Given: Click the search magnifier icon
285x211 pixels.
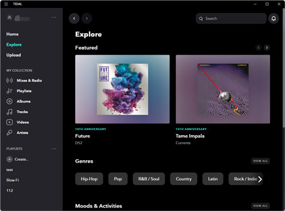Looking at the screenshot, I should tap(201, 19).
